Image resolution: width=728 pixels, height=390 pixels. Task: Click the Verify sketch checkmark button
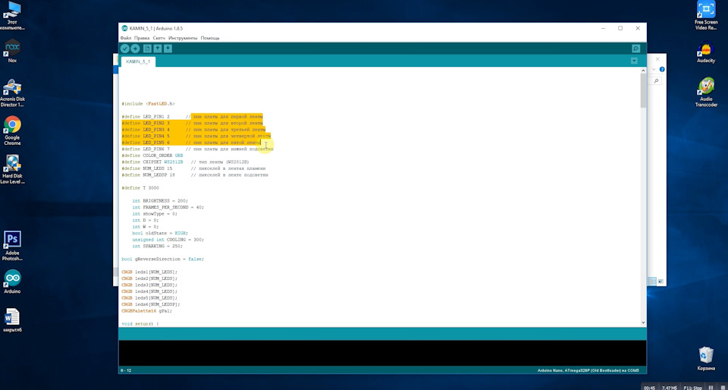124,49
